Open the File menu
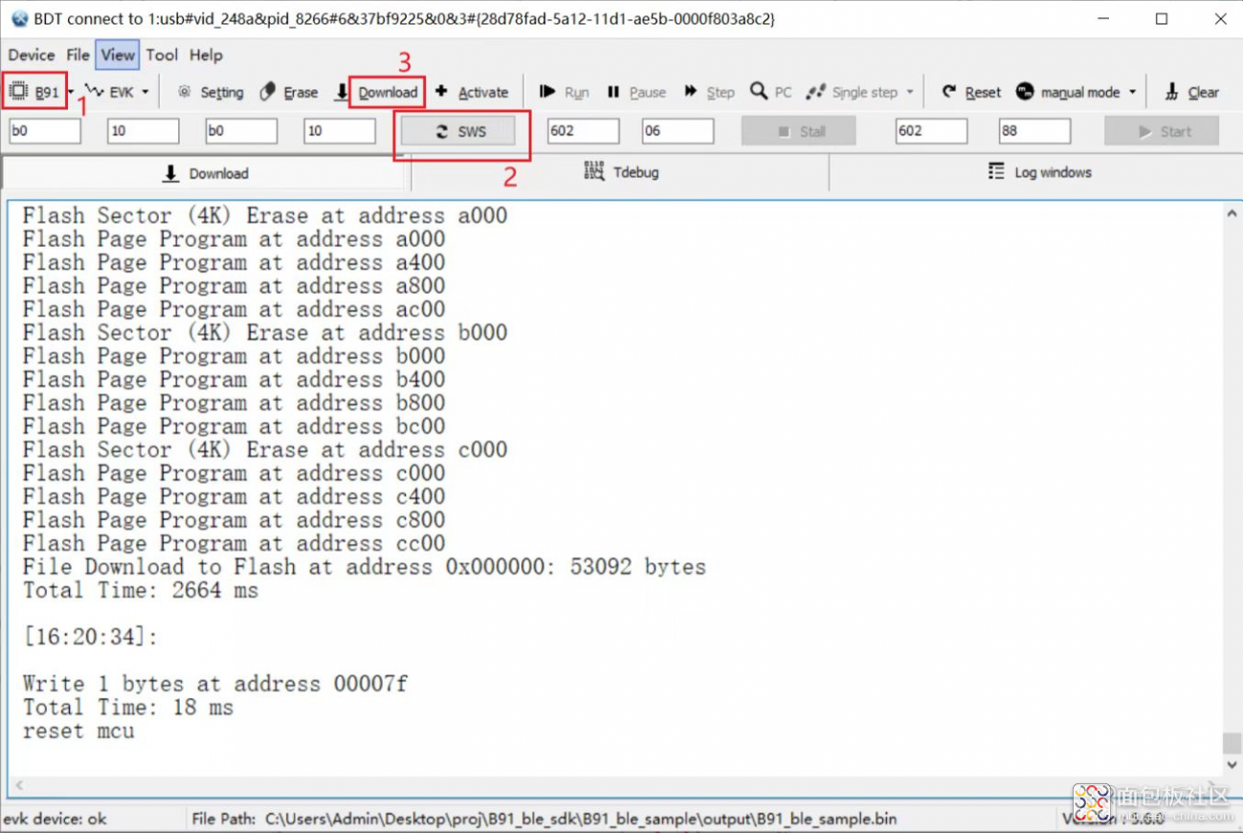The height and width of the screenshot is (833, 1243). (78, 55)
